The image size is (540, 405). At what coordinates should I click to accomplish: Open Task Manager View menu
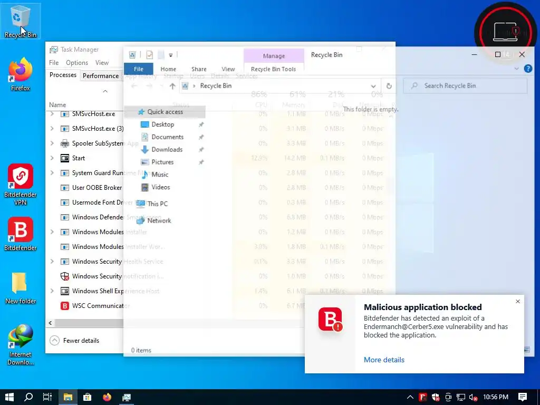click(102, 62)
